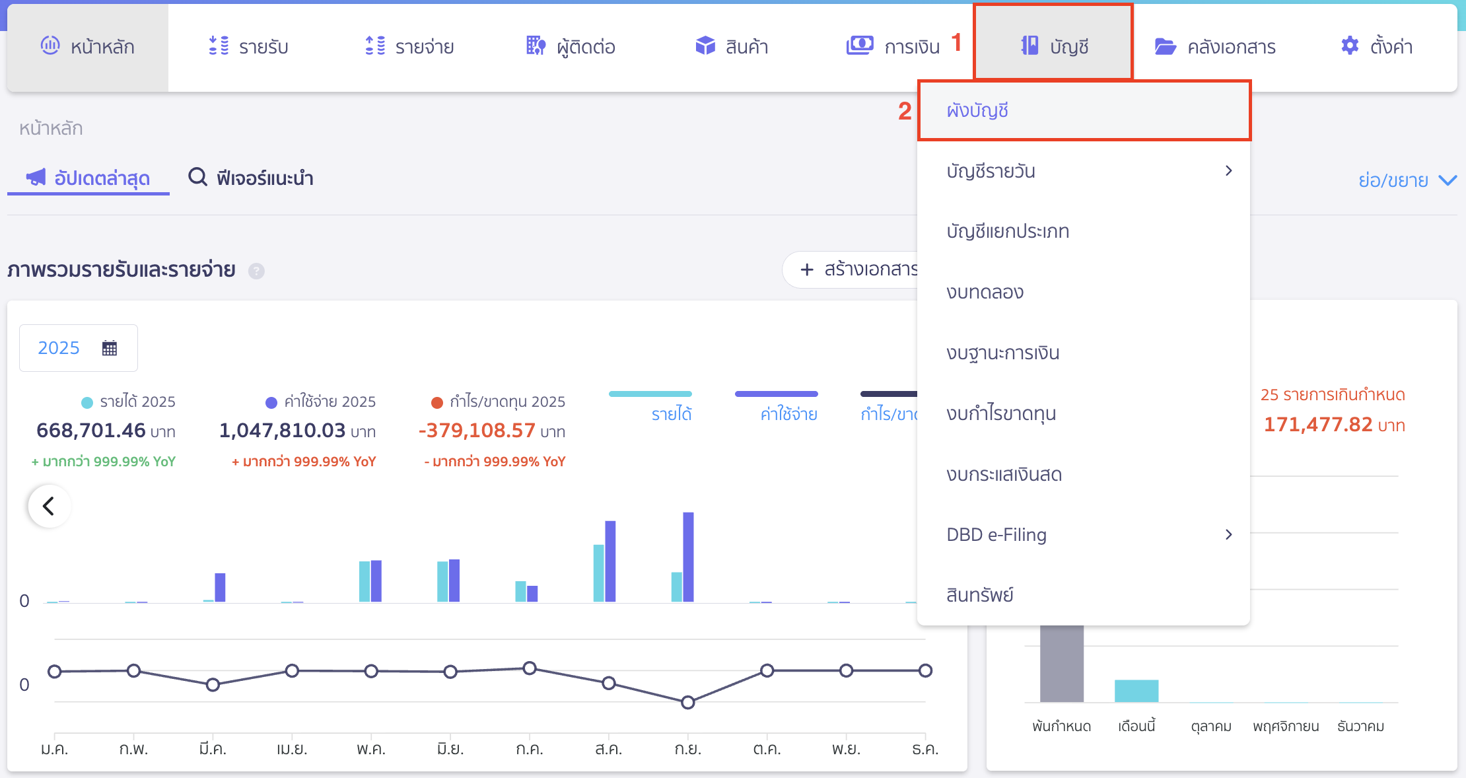Click the megaphone icon of อัปเดตล่าสุด
1466x778 pixels.
click(36, 177)
